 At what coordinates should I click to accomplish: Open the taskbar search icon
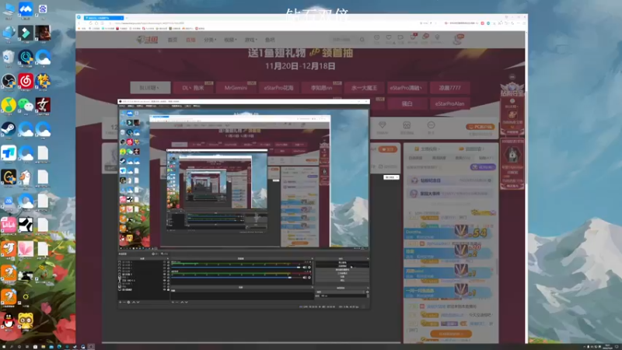[12, 347]
